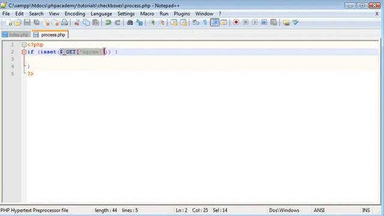Open the Plugins menu
The width and height of the screenshot is (384, 216).
182,14
